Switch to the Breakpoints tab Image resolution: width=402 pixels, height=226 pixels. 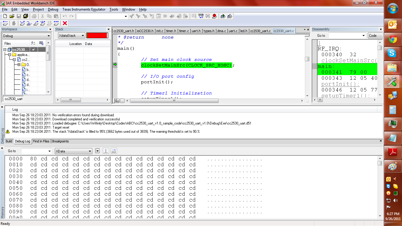tap(60, 141)
